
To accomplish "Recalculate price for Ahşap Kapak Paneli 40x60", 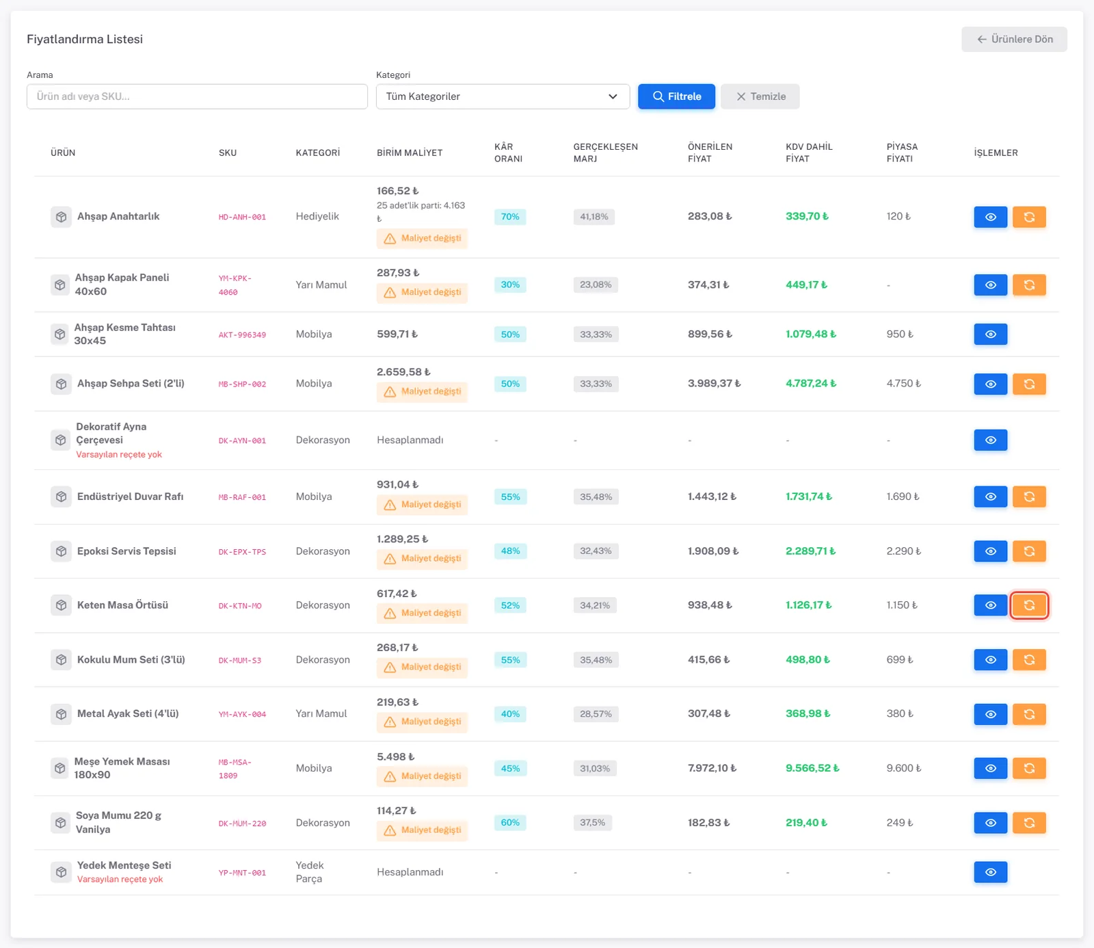I will (x=1029, y=285).
